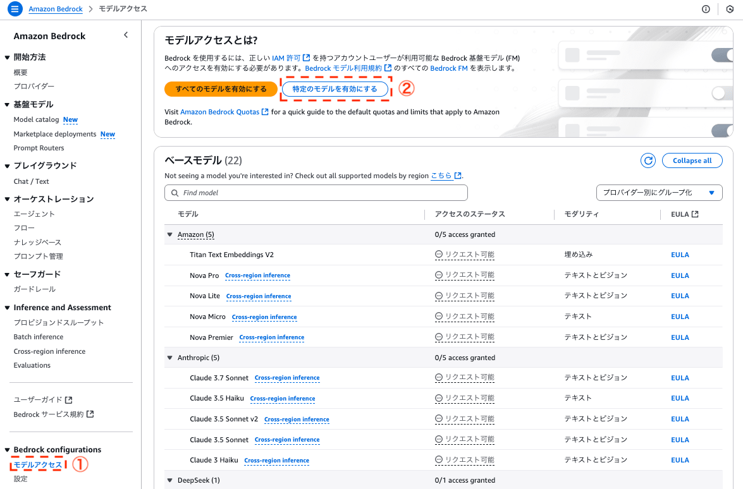Open Evaluations in the sidebar
743x489 pixels.
pyautogui.click(x=32, y=365)
